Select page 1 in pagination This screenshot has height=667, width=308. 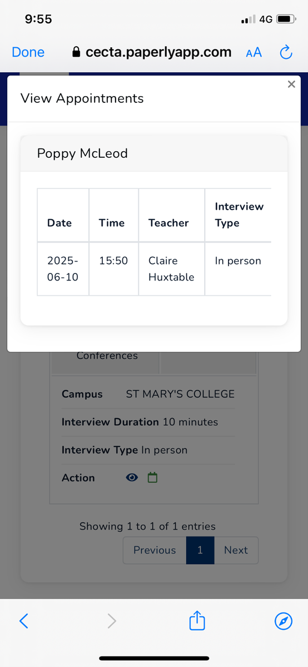[200, 550]
